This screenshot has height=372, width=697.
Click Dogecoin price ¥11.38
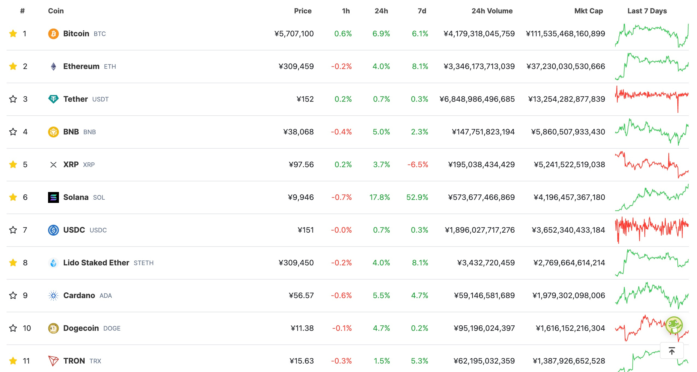pyautogui.click(x=302, y=328)
